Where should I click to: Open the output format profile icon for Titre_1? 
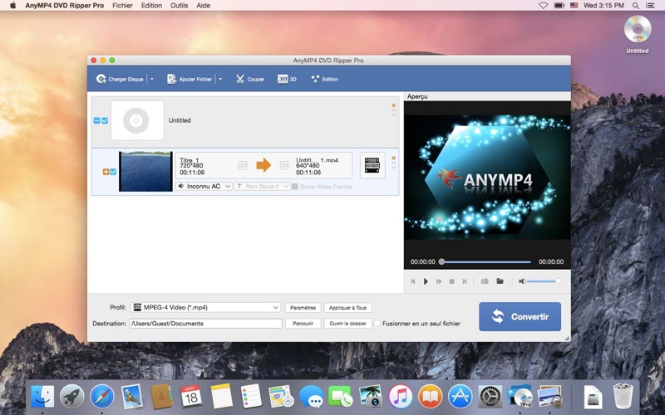coord(372,165)
